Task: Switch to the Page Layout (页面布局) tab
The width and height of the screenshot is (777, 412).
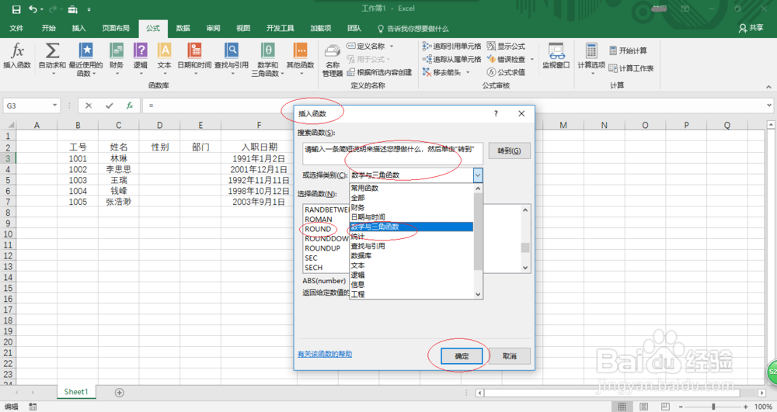Action: 116,28
